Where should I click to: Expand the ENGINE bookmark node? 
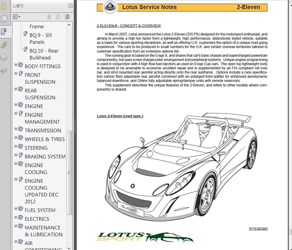16,104
